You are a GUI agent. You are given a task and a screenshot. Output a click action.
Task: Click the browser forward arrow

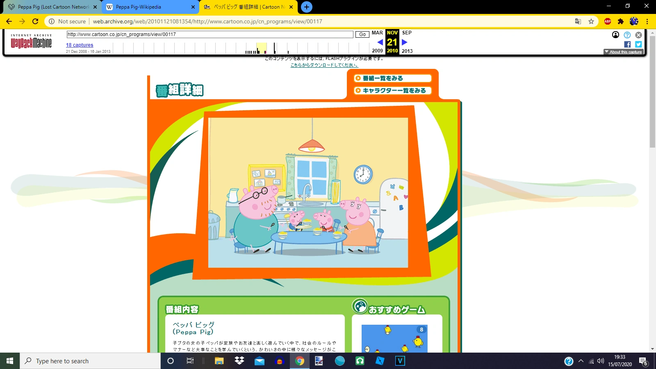[22, 21]
